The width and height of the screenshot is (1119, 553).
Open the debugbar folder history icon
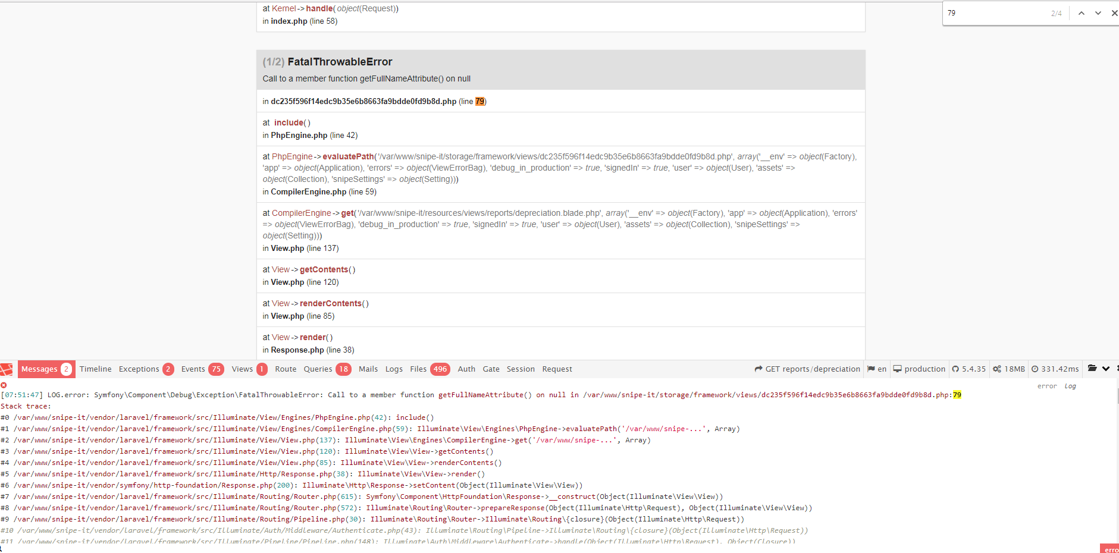pos(1092,367)
